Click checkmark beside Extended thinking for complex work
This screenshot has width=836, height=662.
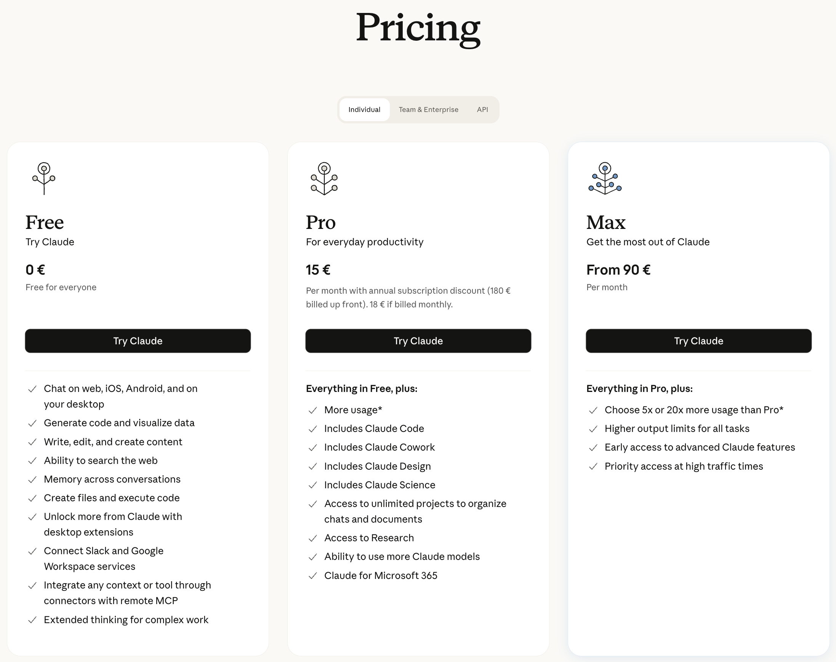[x=32, y=620]
